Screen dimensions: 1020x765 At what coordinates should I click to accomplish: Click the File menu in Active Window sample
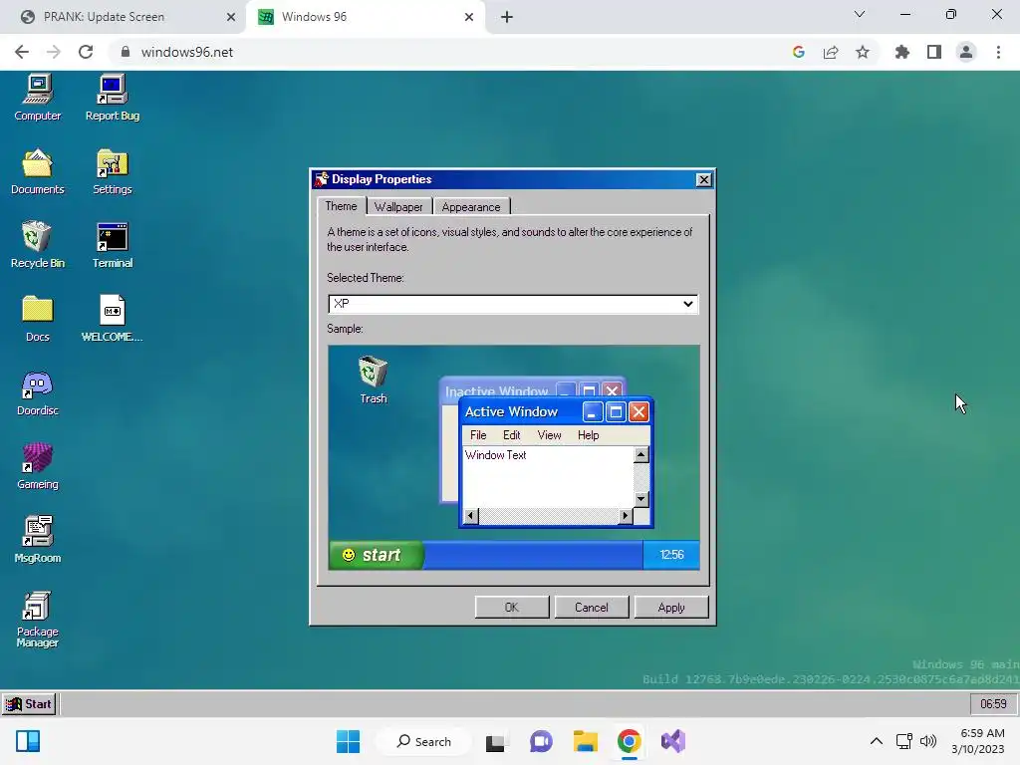click(x=478, y=435)
